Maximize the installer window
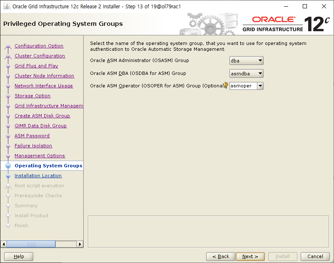This screenshot has height=263, width=334. pos(305,6)
